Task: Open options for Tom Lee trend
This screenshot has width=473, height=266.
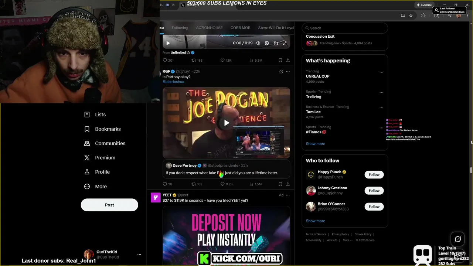Action: 381,108
